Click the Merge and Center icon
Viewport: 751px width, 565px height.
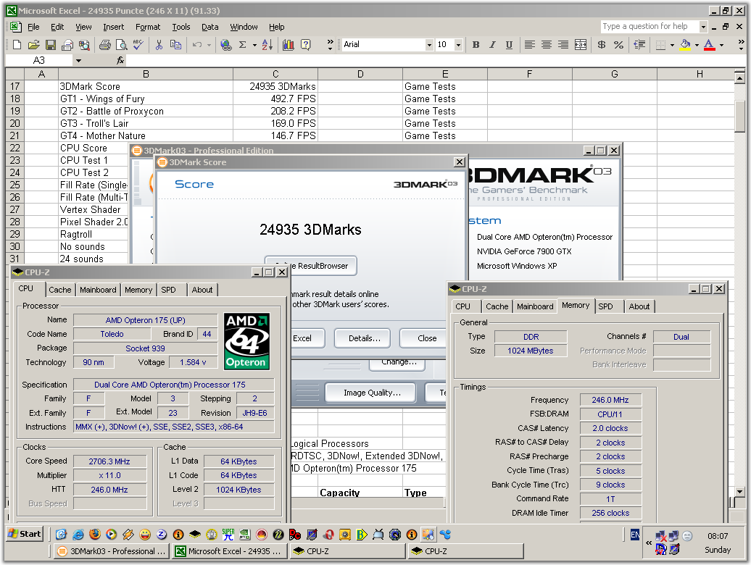pos(581,45)
